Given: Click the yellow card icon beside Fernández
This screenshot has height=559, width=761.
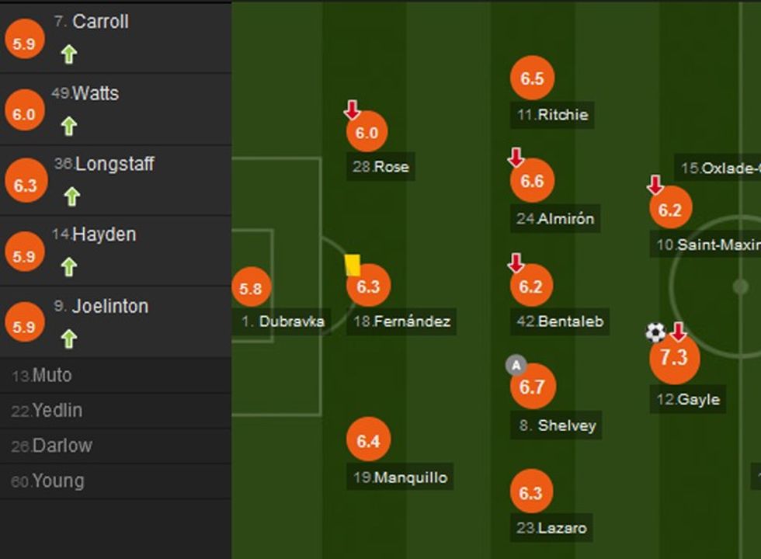Looking at the screenshot, I should coord(353,266).
